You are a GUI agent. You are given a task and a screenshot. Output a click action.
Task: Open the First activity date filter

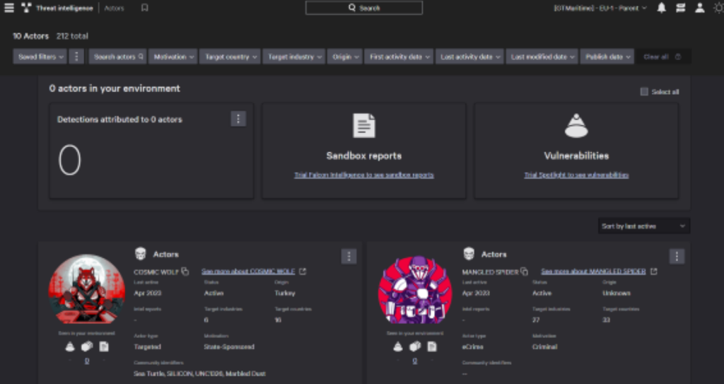399,57
